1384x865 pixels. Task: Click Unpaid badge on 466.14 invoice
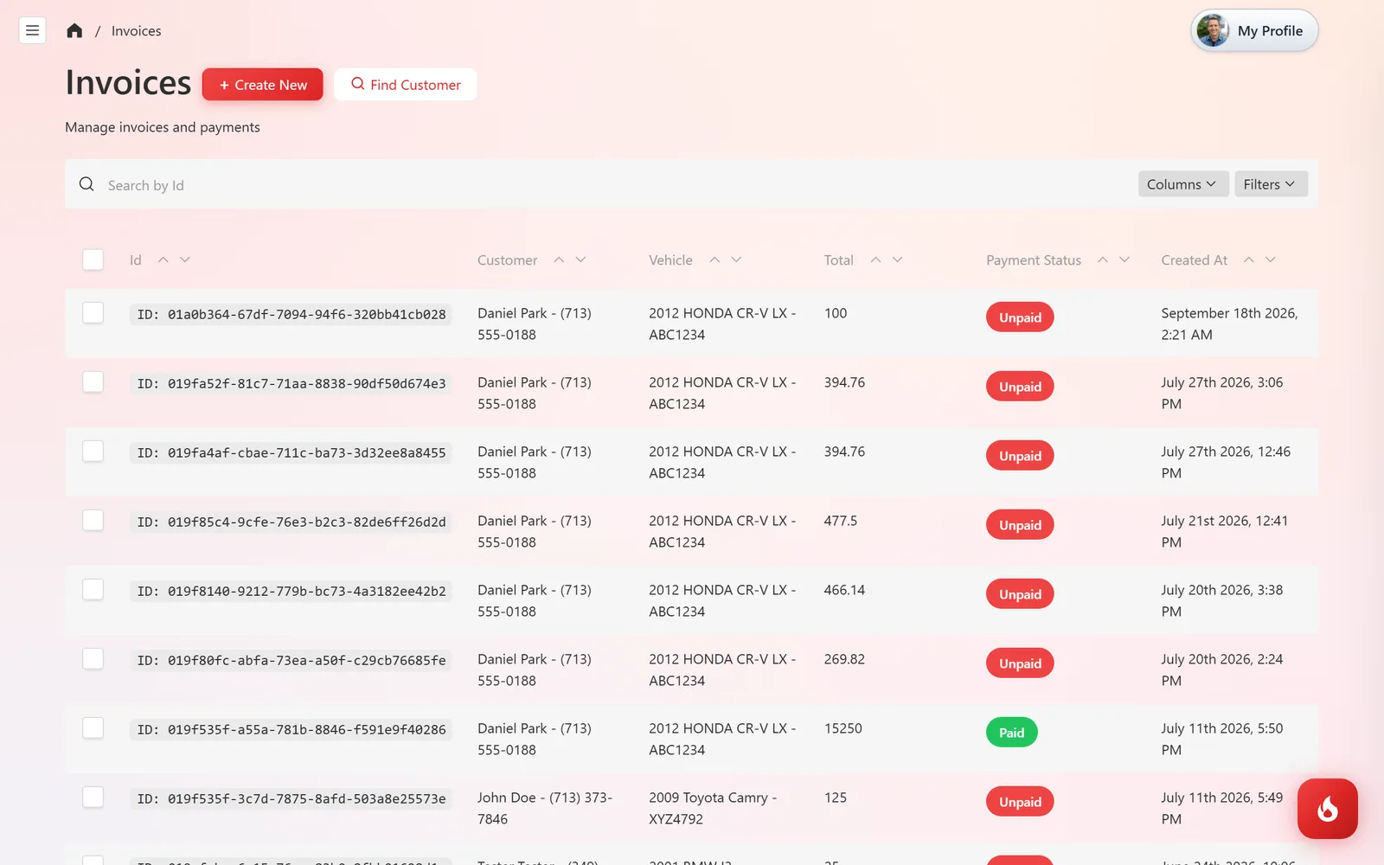pyautogui.click(x=1020, y=594)
